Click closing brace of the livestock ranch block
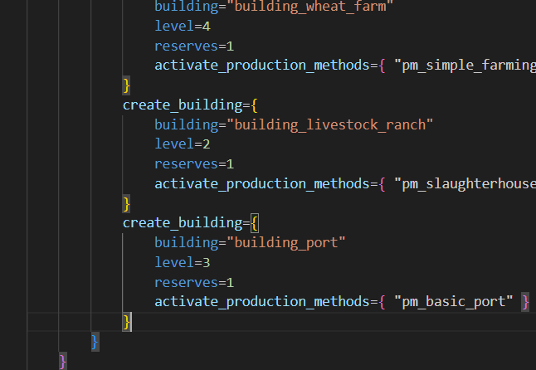The width and height of the screenshot is (536, 370). (x=127, y=203)
